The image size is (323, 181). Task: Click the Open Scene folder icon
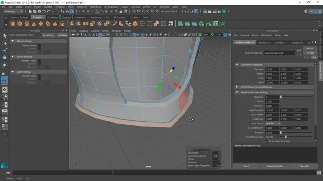tap(35, 11)
